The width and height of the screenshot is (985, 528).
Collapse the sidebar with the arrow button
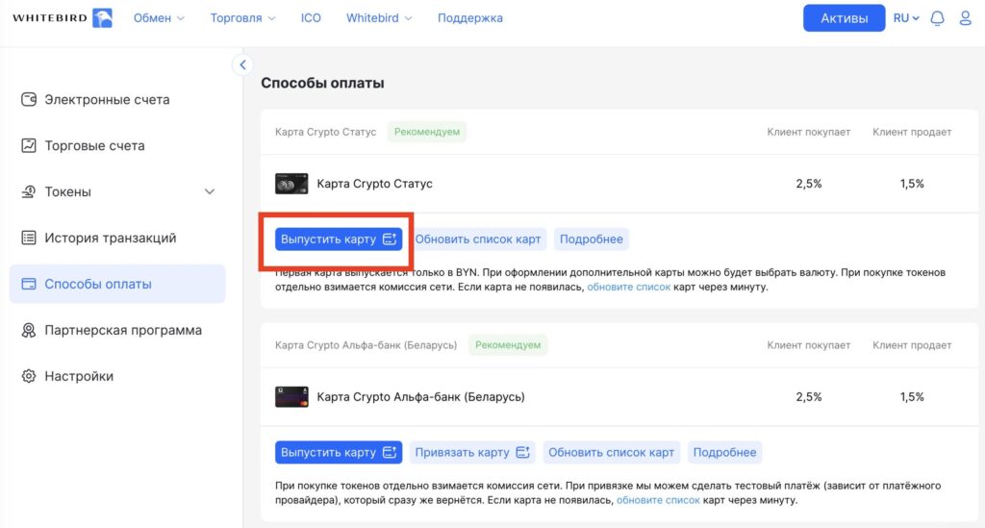point(242,64)
